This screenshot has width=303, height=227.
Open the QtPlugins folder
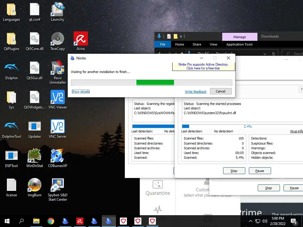12,41
